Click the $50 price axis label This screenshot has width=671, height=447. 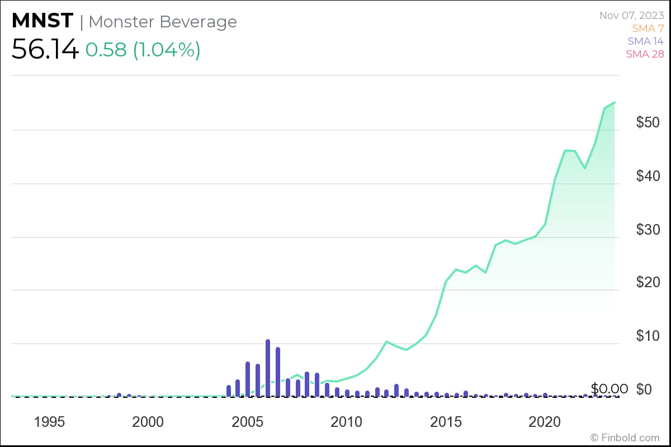649,123
